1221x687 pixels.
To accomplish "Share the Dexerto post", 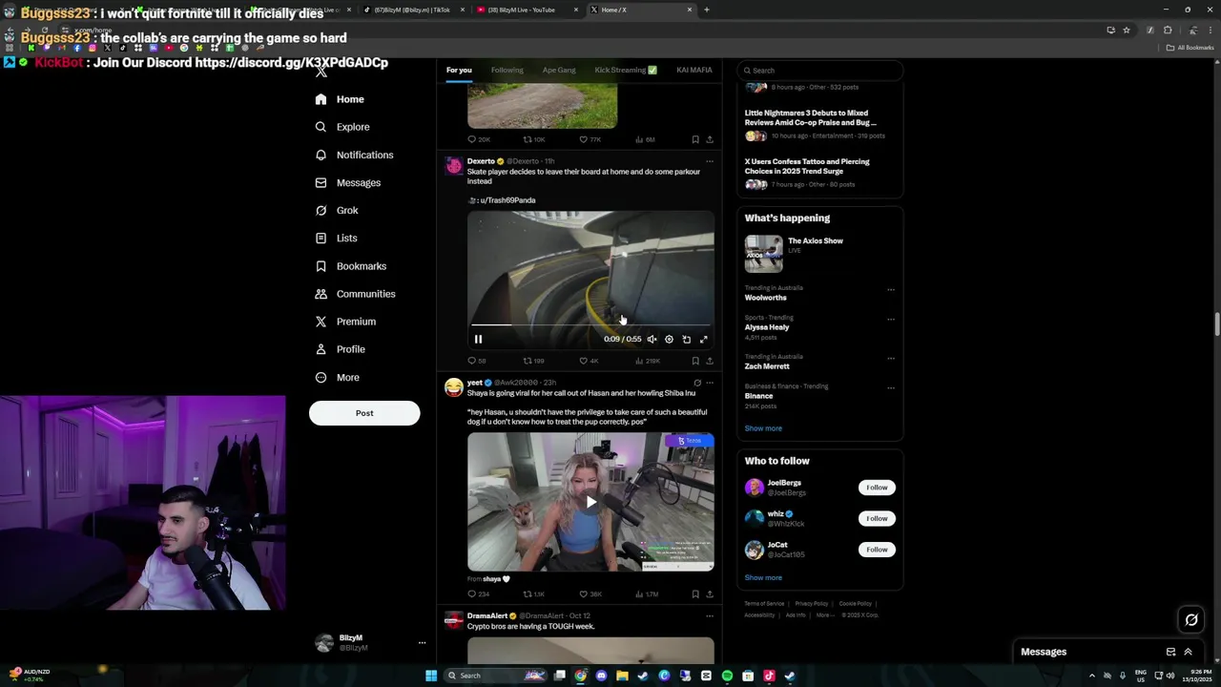I will point(709,361).
